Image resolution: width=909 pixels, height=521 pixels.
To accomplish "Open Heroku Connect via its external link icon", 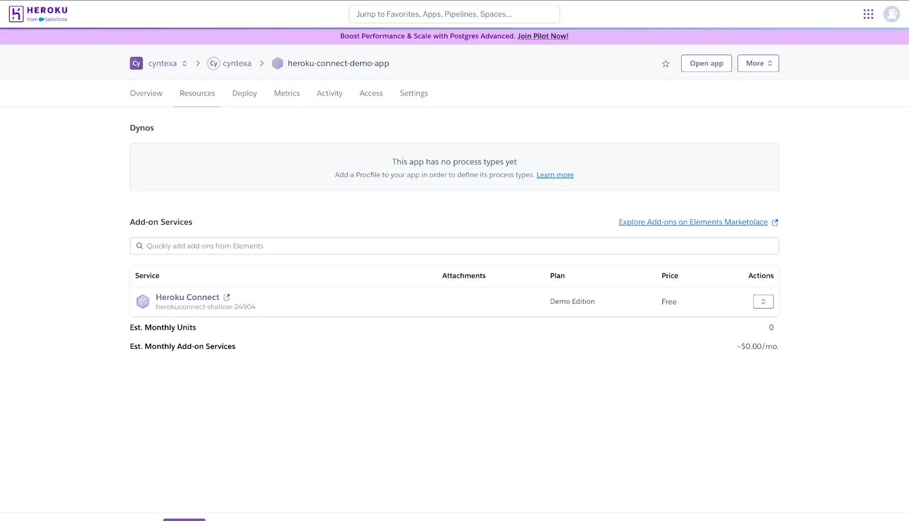I will coord(227,297).
